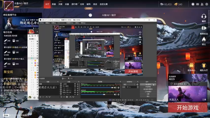Open the 仓库 warehouse tab
Screen dimensions: 210x118
click(82, 4)
